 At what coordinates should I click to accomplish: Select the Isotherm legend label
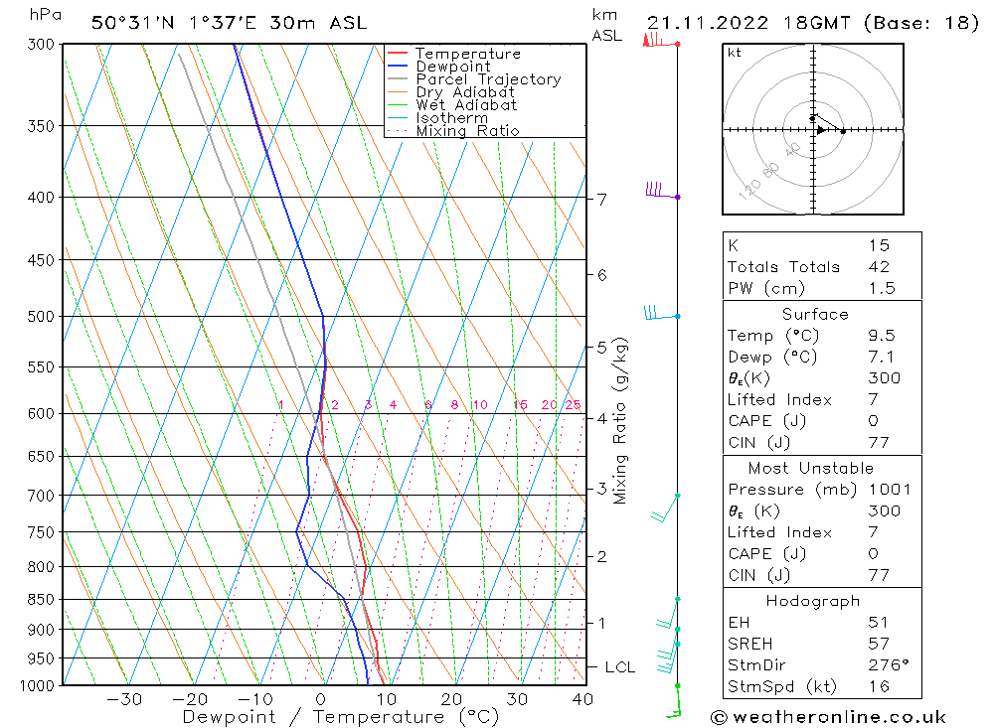point(452,118)
